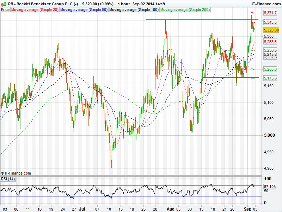Image resolution: width=282 pixels, height=212 pixels.
Task: Select Moving average (Simple 20) tab
Action: click(35, 10)
